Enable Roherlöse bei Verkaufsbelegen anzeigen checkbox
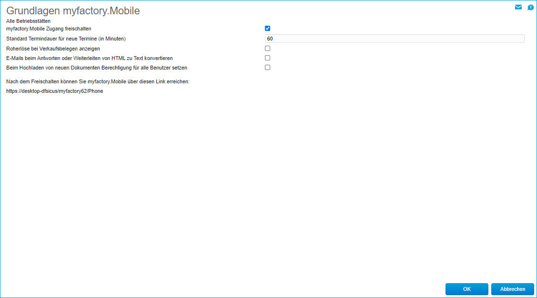The image size is (537, 298). coord(267,48)
